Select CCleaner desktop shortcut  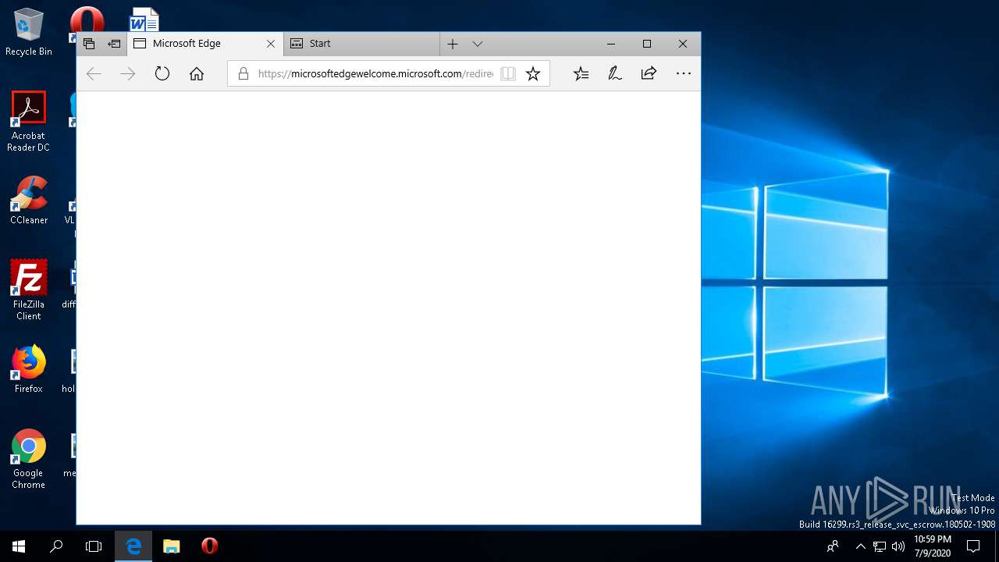click(28, 201)
